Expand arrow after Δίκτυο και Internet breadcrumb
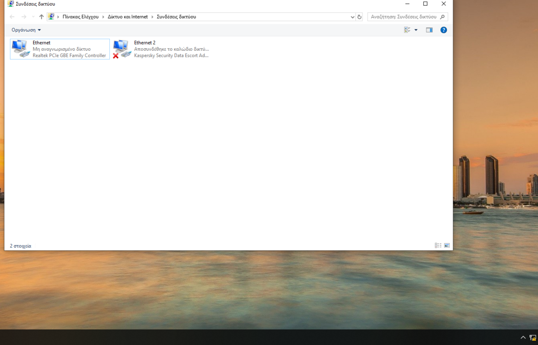 tap(152, 17)
